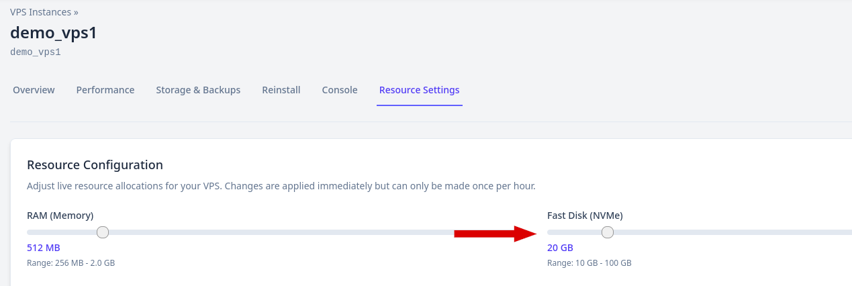The image size is (852, 286).
Task: Click the active Resource Settings tab
Action: [419, 90]
